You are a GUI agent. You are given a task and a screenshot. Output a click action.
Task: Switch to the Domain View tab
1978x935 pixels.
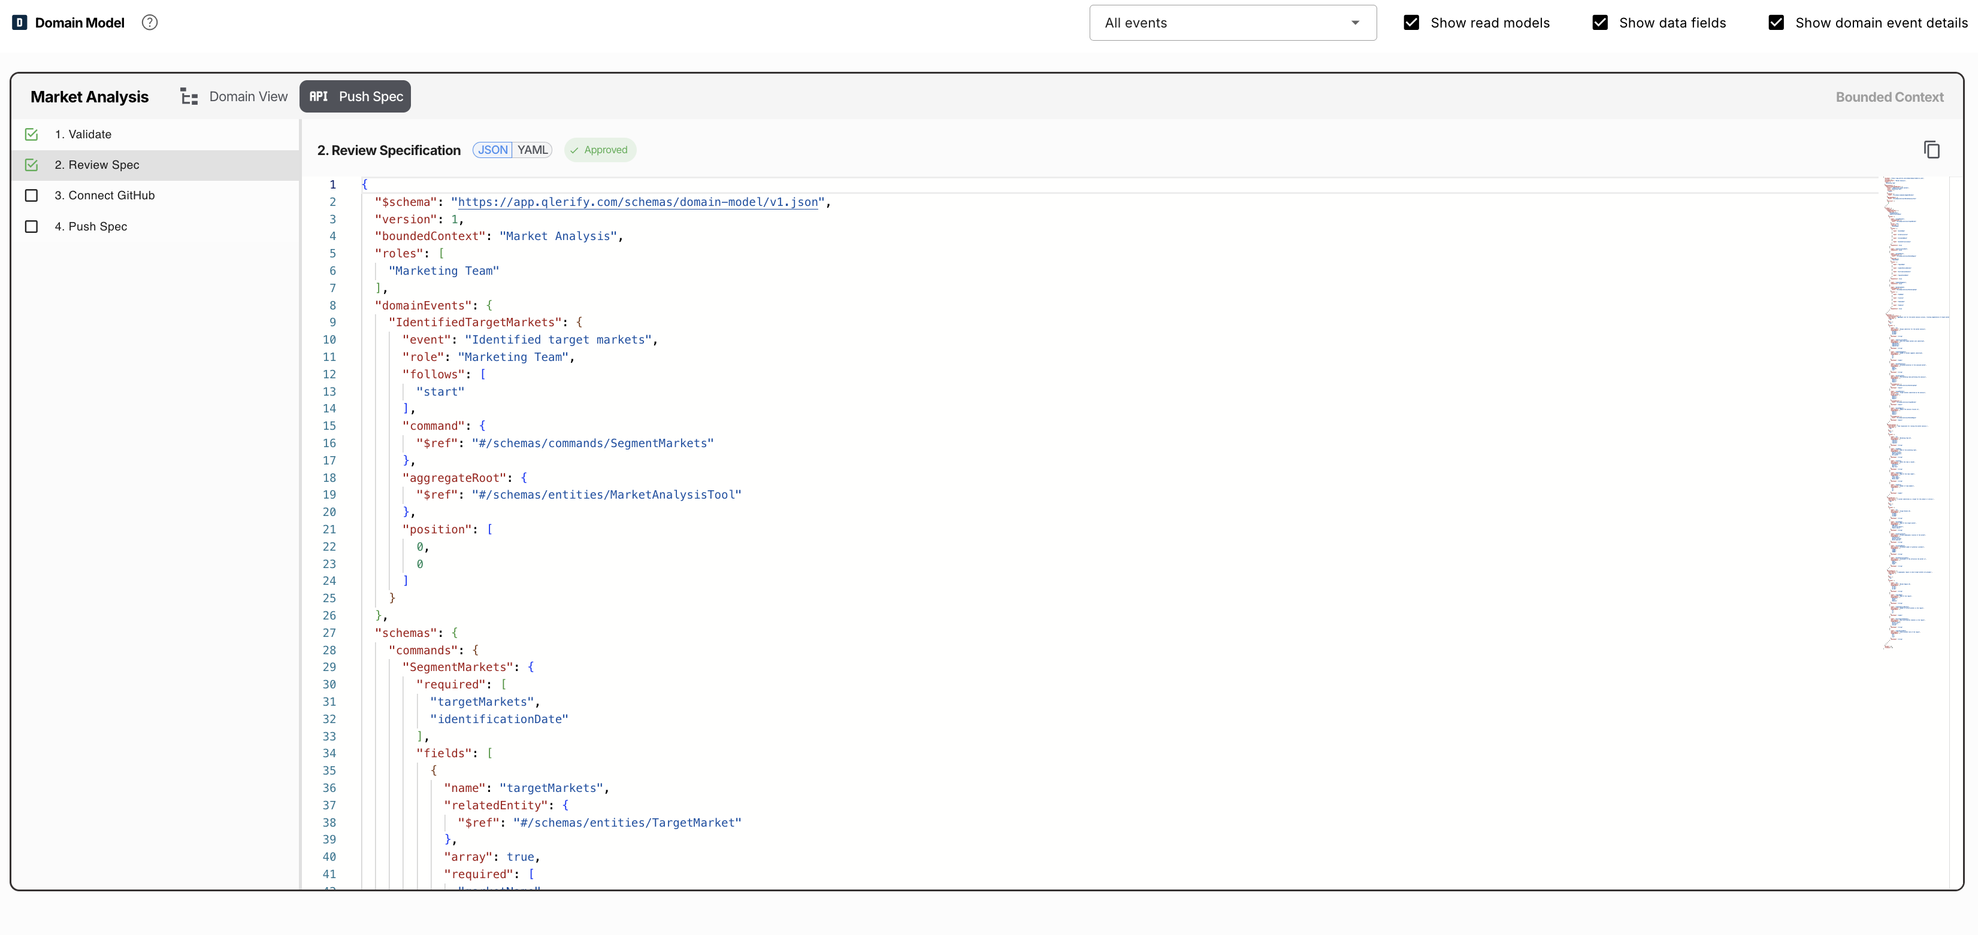pyautogui.click(x=234, y=96)
